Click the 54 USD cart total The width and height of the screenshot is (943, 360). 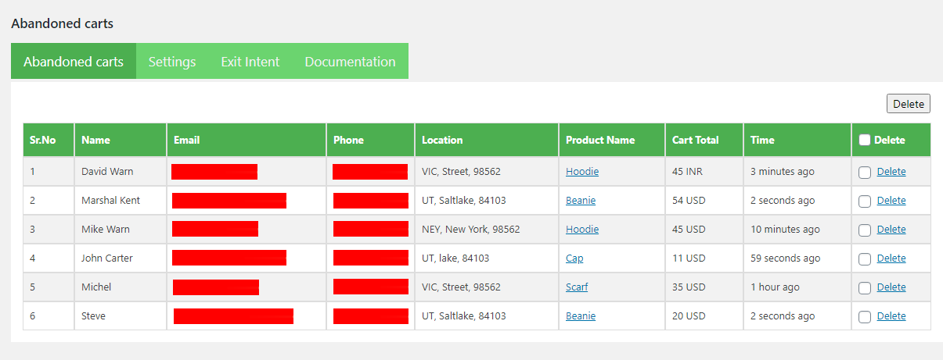pyautogui.click(x=689, y=200)
